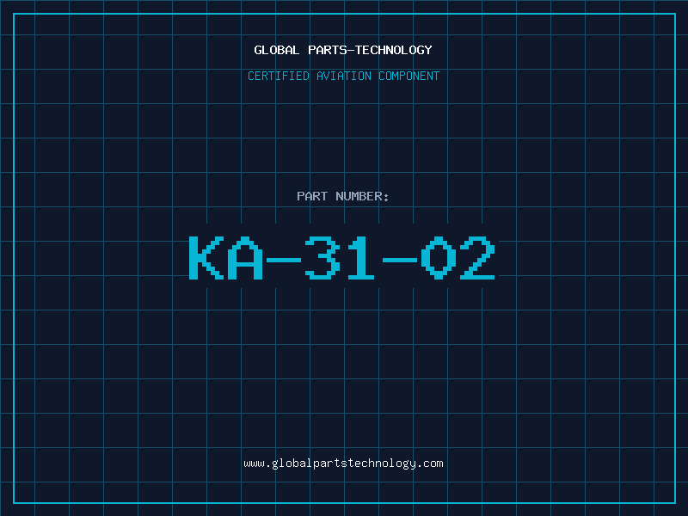Image resolution: width=688 pixels, height=516 pixels.
Task: Click the GLOBAL PARTS-TECHNOLOGY heading
Action: click(343, 50)
